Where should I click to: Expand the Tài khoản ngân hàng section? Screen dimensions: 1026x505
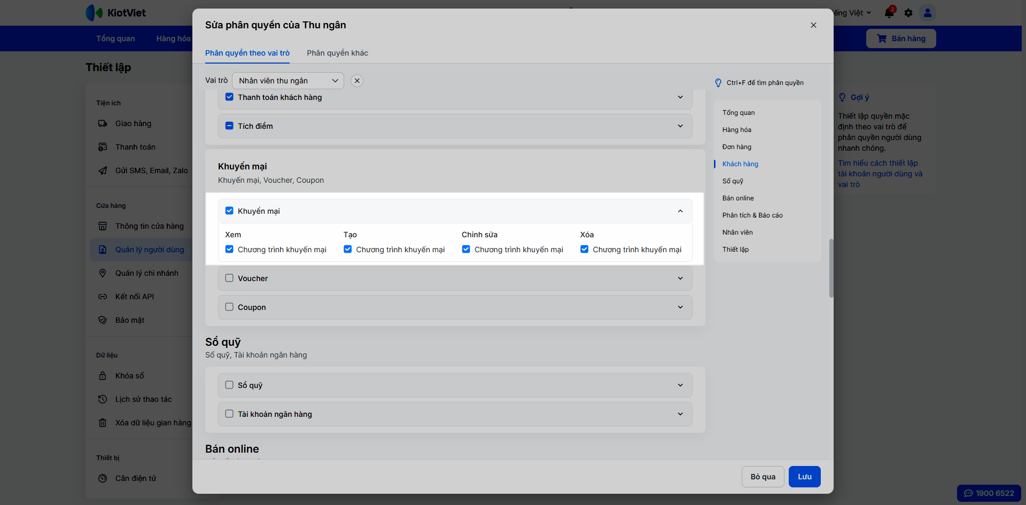tap(680, 414)
